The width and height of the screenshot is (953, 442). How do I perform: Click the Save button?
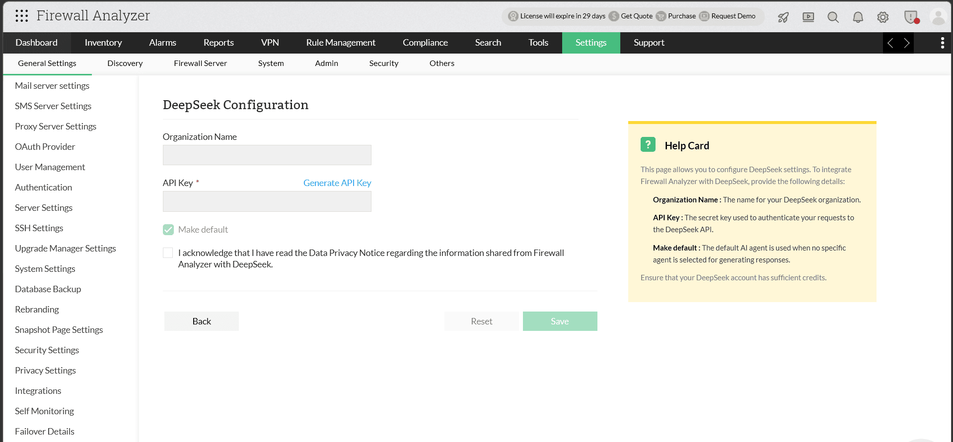[560, 321]
